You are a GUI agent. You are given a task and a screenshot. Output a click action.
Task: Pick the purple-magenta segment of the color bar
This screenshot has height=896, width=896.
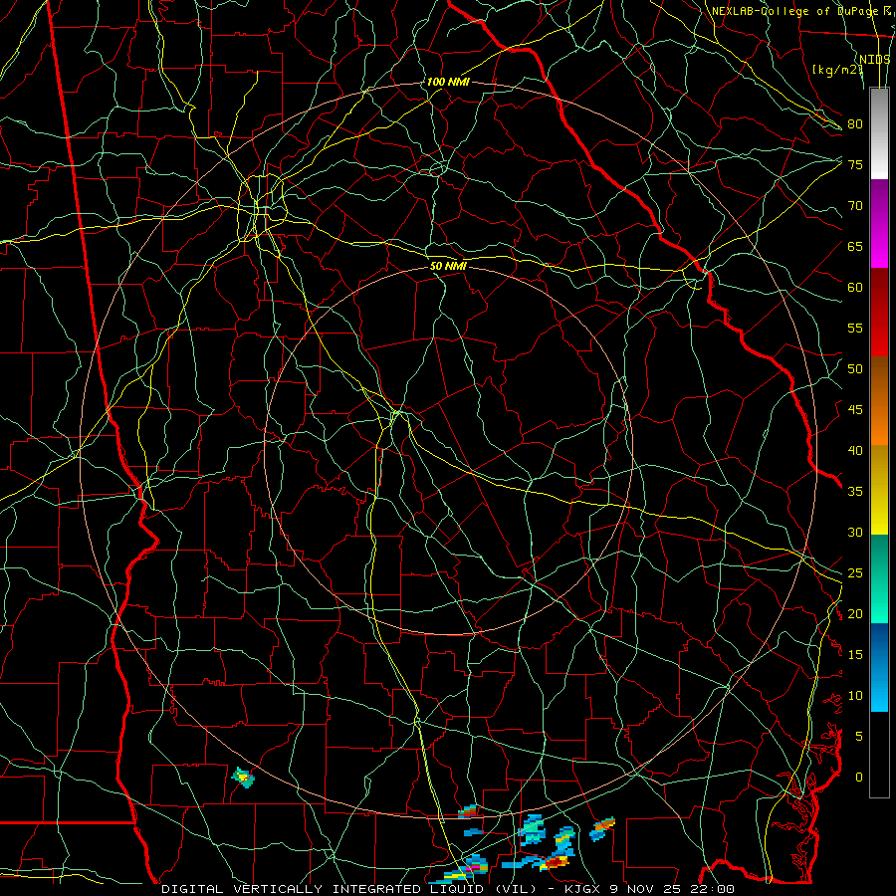pyautogui.click(x=879, y=223)
